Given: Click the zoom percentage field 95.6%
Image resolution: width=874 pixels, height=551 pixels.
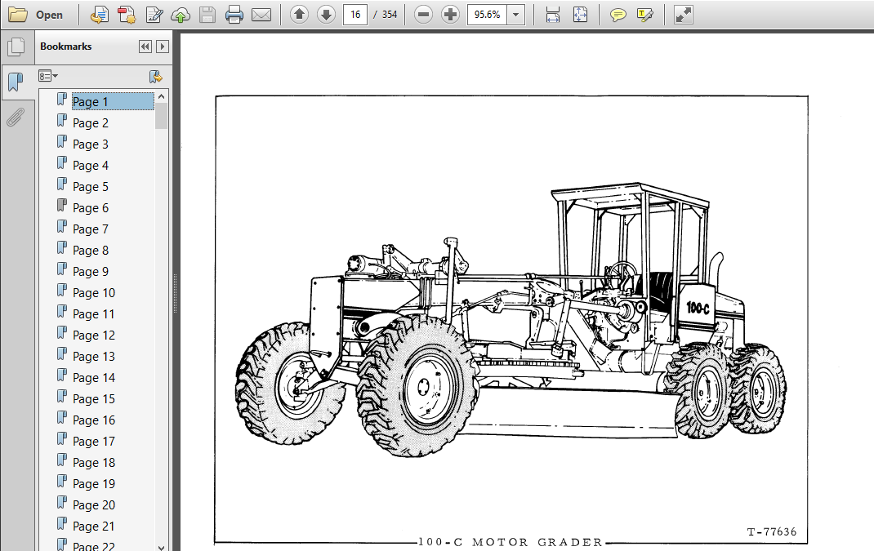Looking at the screenshot, I should [487, 15].
